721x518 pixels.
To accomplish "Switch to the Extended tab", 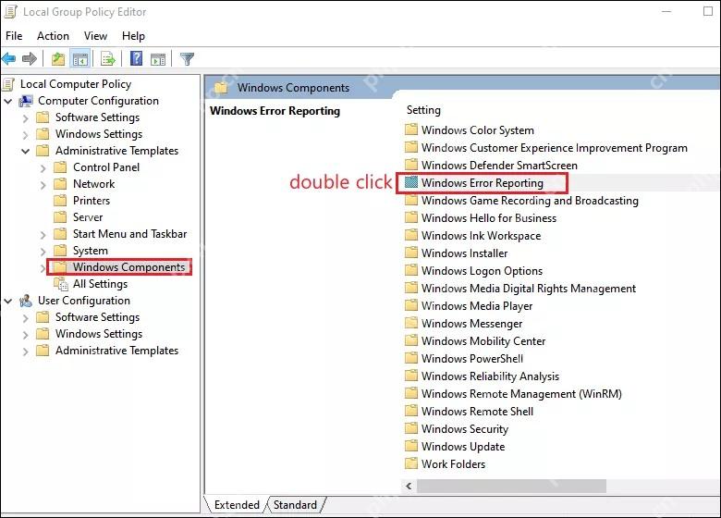I will coord(237,505).
